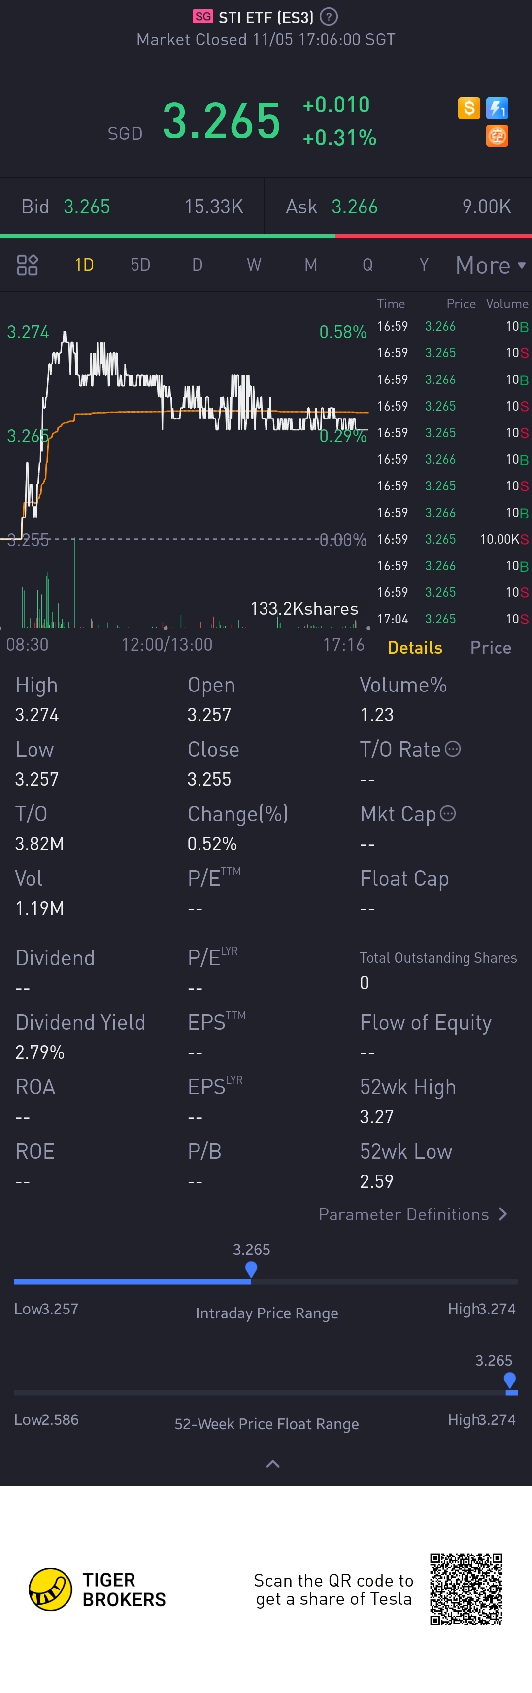This screenshot has height=1693, width=532.
Task: Tap the orange round badge icon
Action: pos(497,136)
